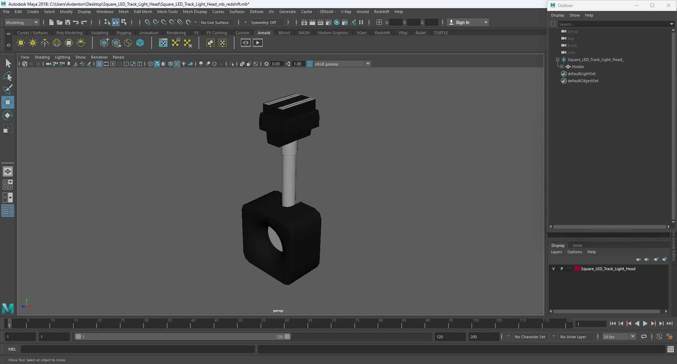Screen dimensions: 677x364
Task: Toggle the Outliner panel layout button
Action: 8,211
